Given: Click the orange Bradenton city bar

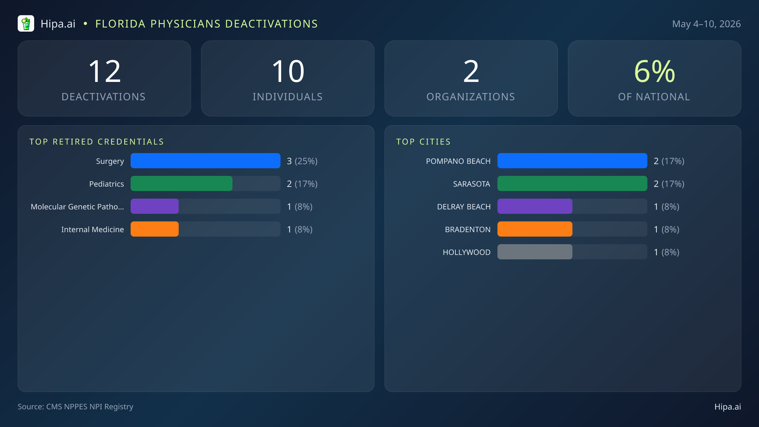Looking at the screenshot, I should (535, 229).
